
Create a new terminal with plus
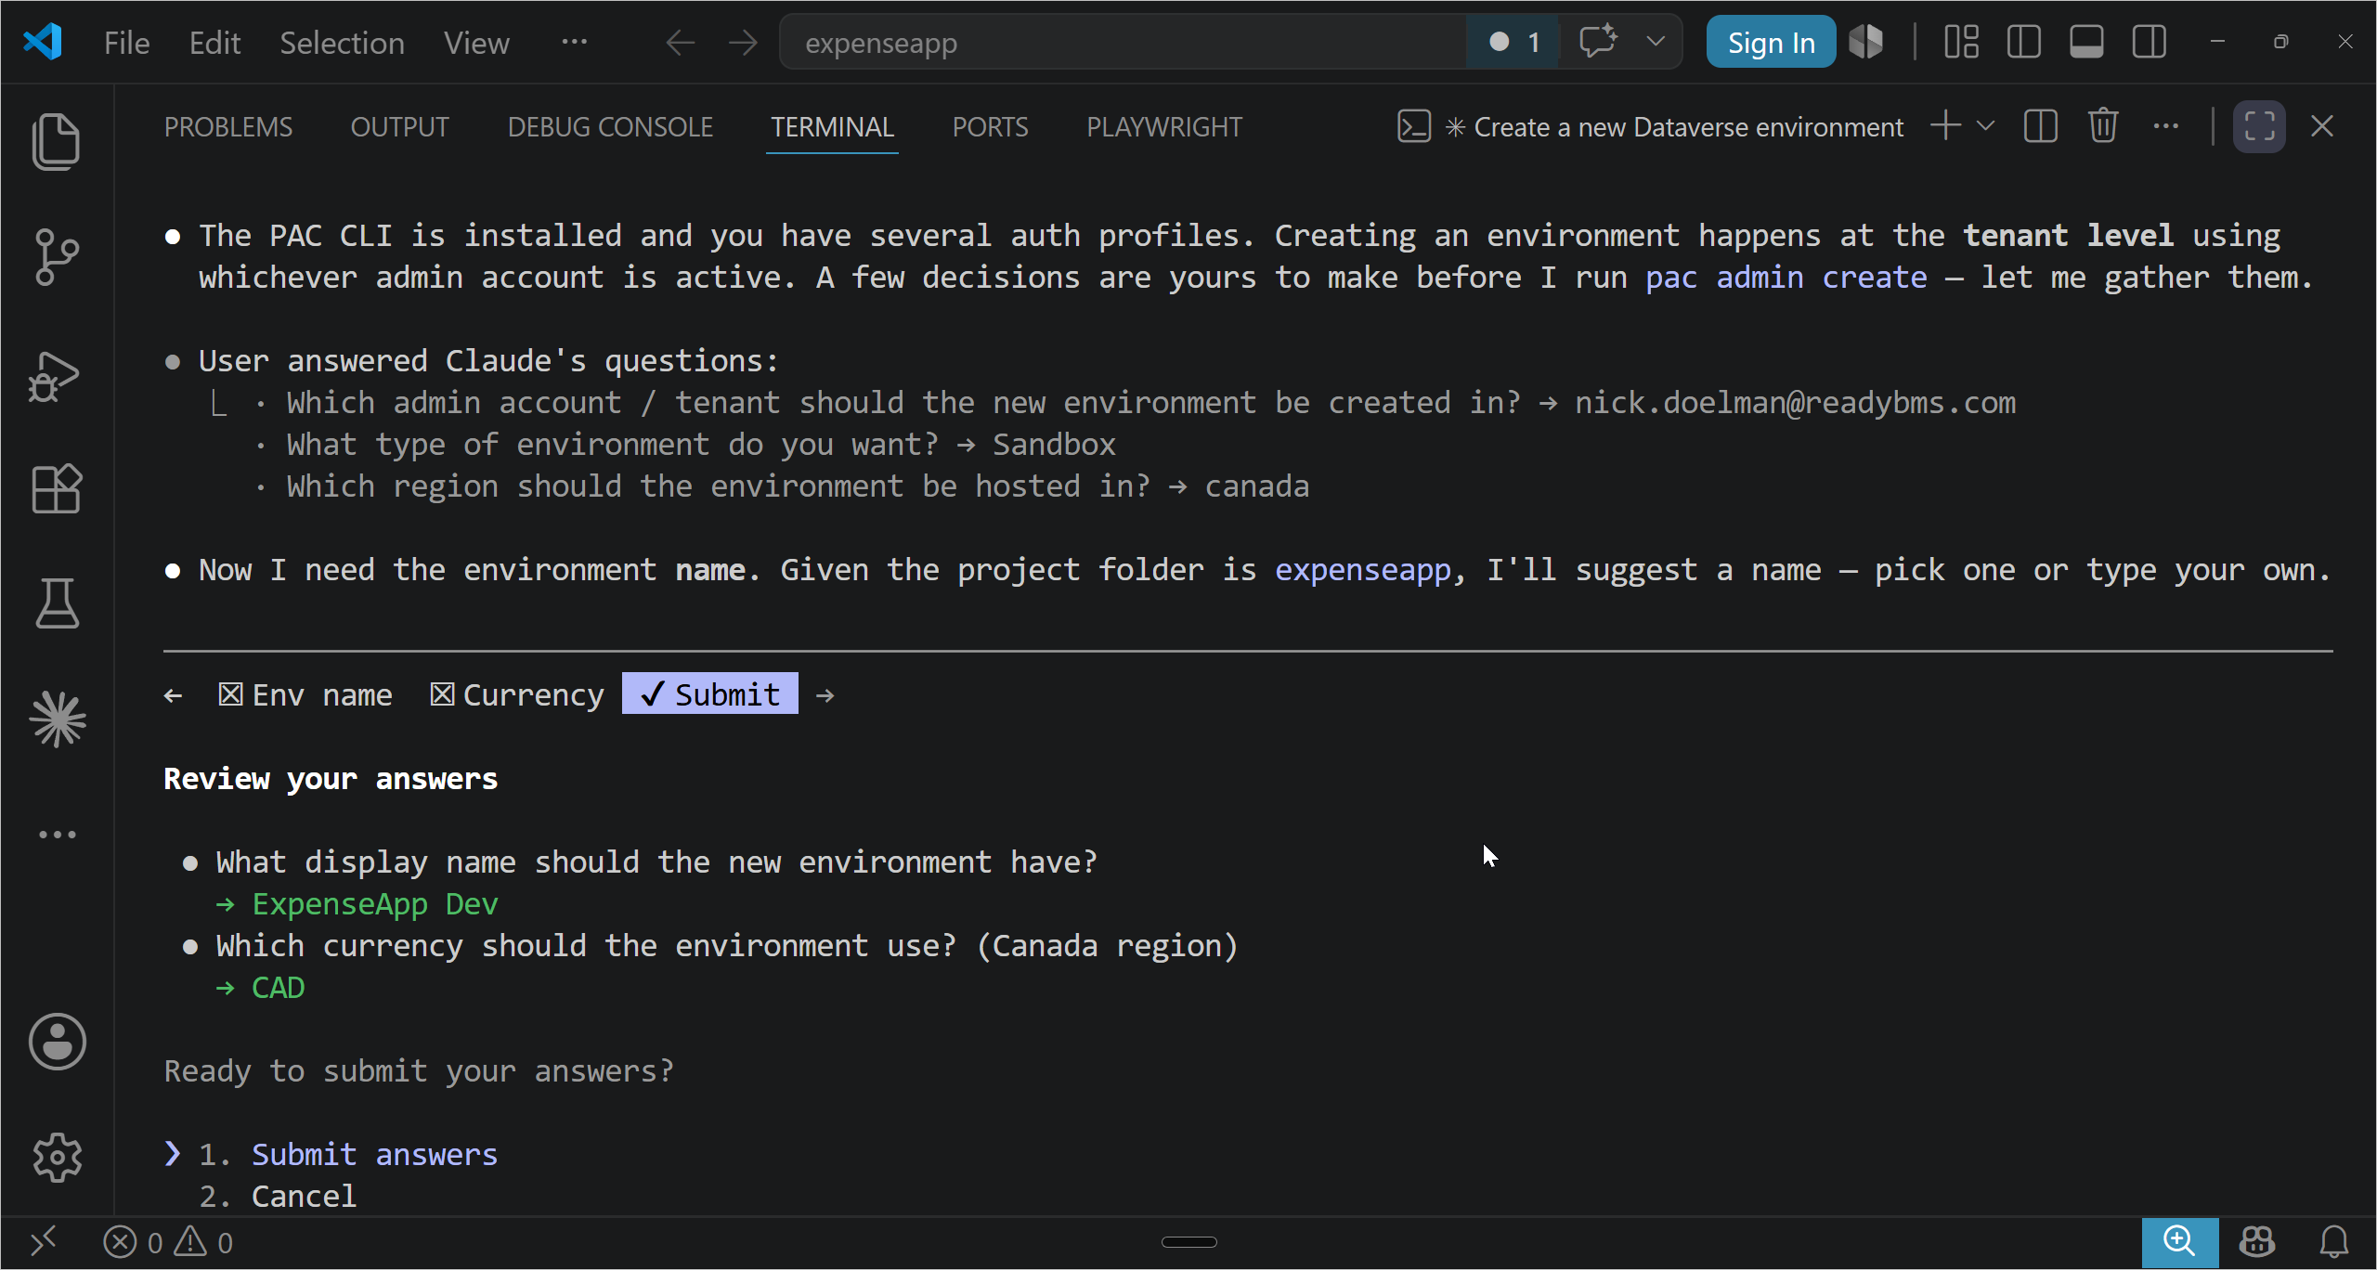click(x=1945, y=126)
